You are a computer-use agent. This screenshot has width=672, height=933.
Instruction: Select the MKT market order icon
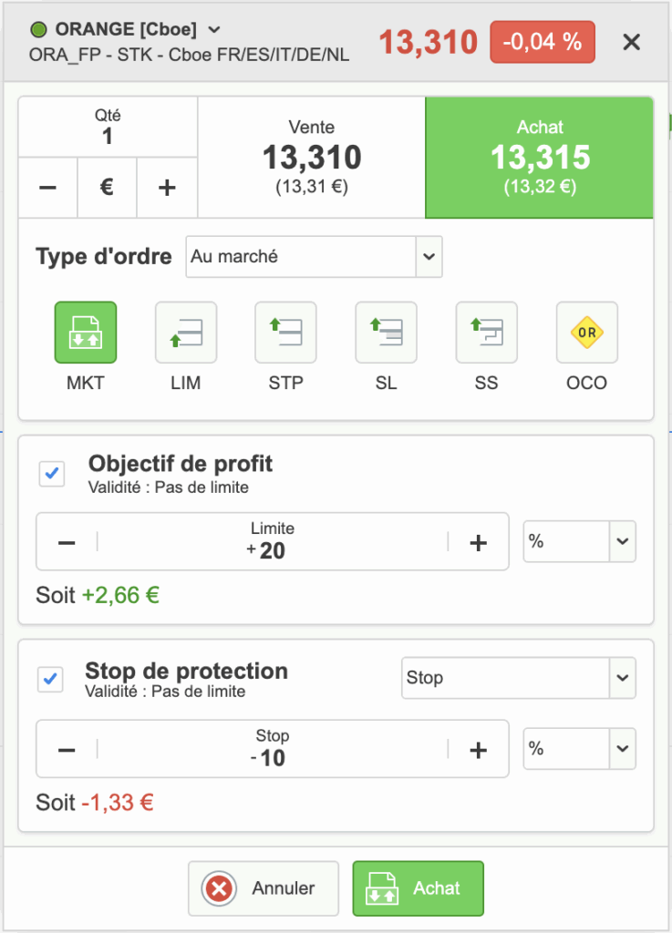tap(86, 333)
